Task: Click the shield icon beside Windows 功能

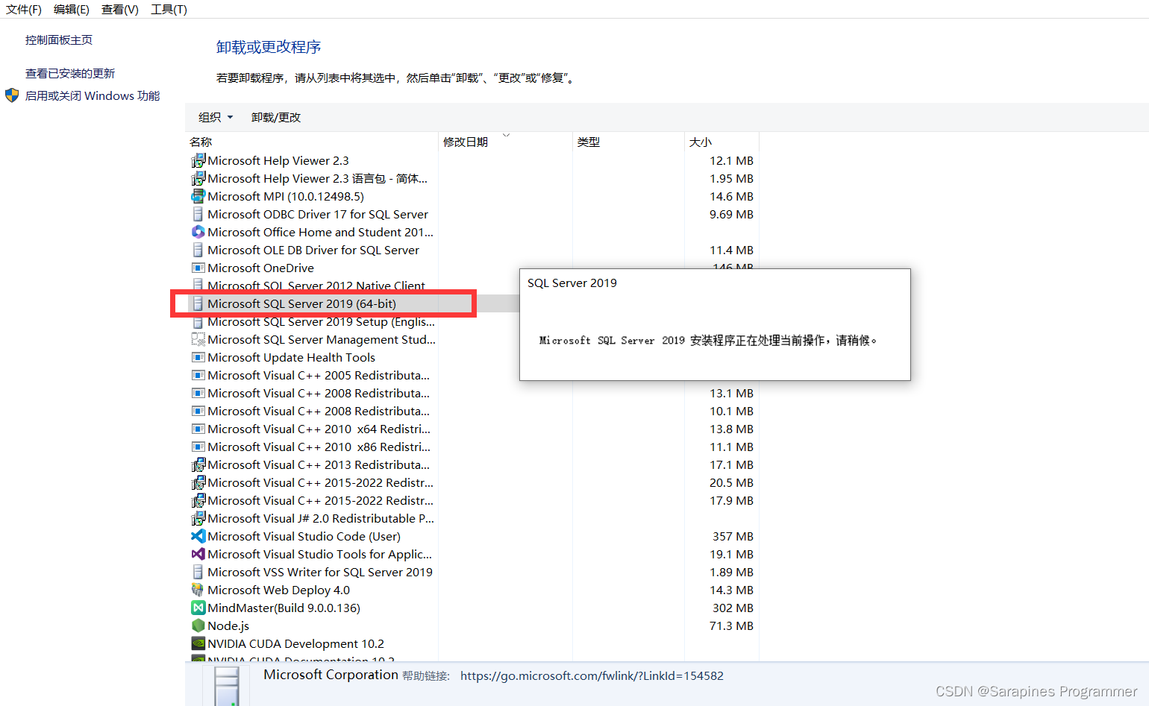Action: point(12,95)
